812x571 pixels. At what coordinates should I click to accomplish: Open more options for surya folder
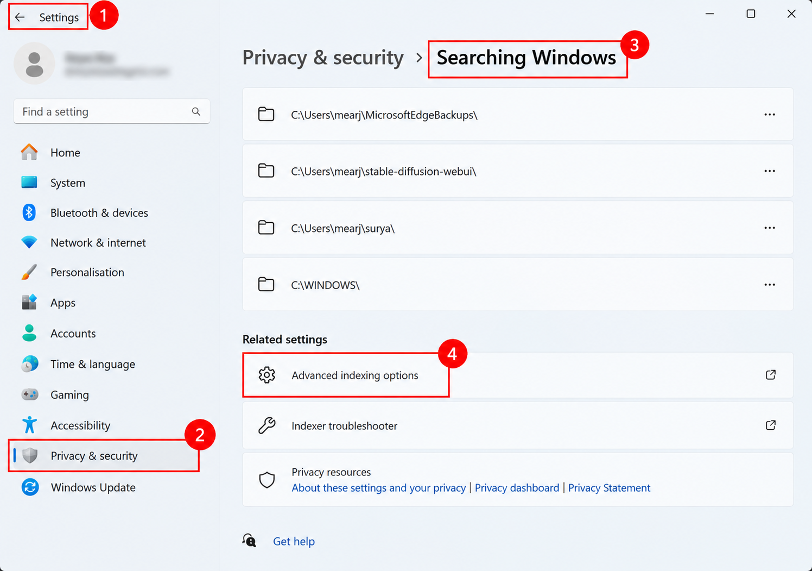pyautogui.click(x=770, y=228)
